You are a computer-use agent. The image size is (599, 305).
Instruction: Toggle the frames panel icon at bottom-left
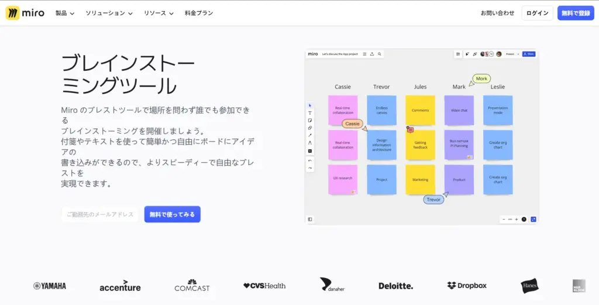310,220
